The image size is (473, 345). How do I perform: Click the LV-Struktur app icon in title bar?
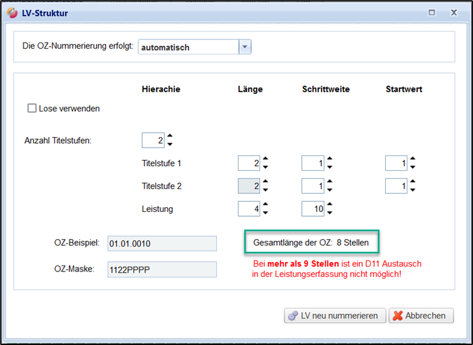point(11,12)
